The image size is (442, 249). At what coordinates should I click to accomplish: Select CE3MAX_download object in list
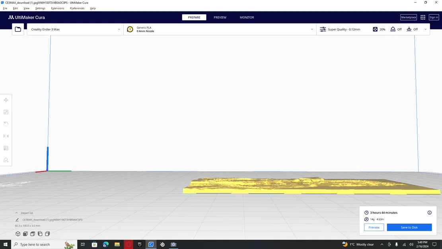tap(53, 220)
